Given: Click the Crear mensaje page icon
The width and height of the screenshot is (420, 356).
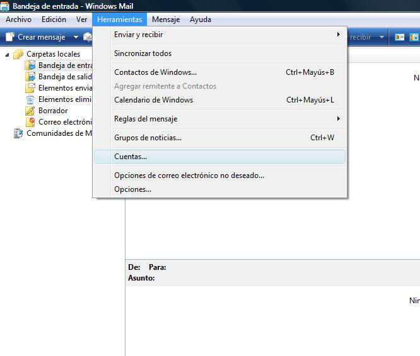Looking at the screenshot, I should click(x=9, y=37).
